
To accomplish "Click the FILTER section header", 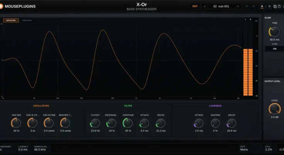I will click(x=128, y=106).
